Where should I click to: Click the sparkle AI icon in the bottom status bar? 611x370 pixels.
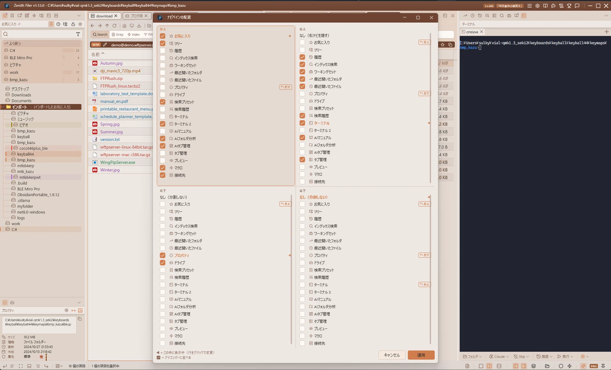[x=583, y=366]
